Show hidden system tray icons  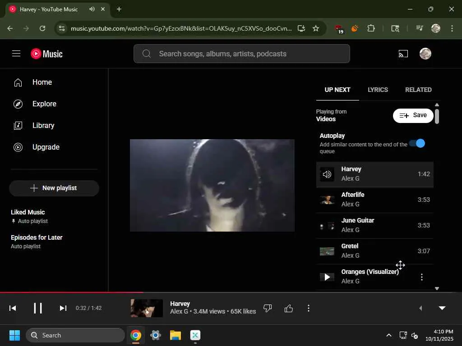pos(389,335)
